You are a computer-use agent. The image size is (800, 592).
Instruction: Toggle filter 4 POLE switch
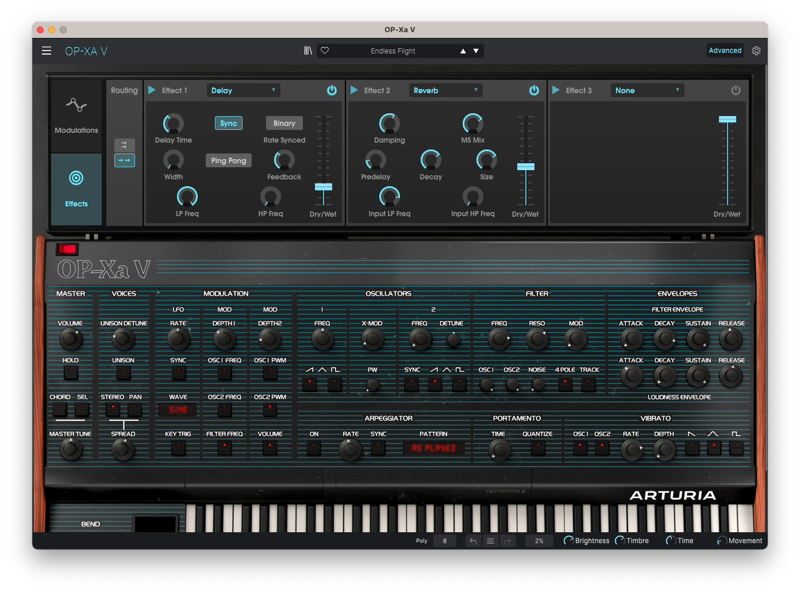pos(565,384)
